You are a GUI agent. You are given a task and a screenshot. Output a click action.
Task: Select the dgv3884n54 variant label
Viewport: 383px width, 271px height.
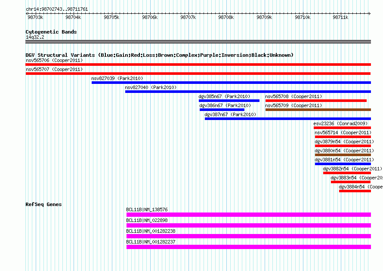pyautogui.click(x=361, y=187)
